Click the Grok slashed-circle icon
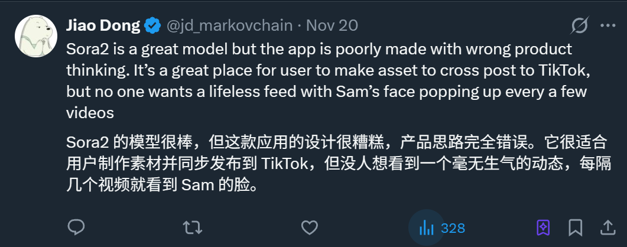 (x=579, y=26)
